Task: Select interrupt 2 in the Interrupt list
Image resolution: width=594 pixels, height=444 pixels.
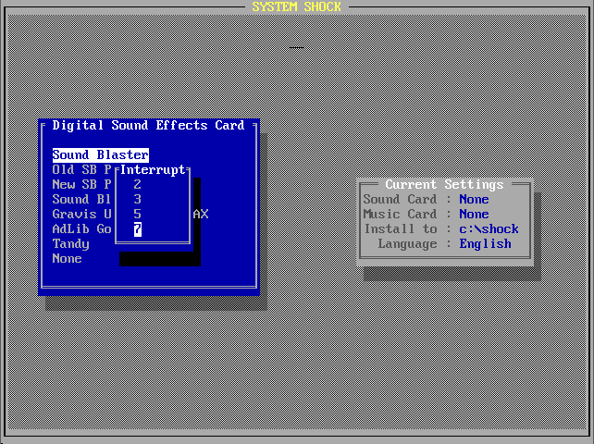Action: [x=137, y=185]
